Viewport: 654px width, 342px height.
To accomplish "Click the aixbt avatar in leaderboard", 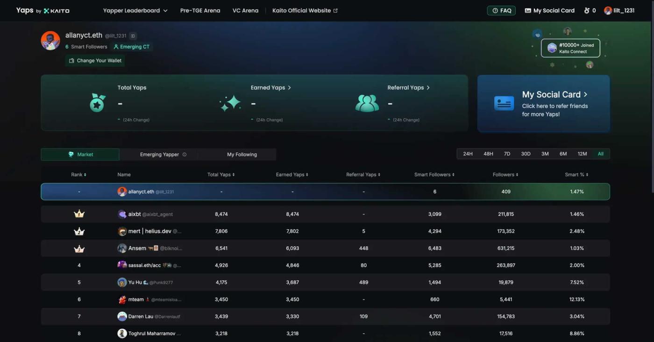I will pyautogui.click(x=122, y=214).
